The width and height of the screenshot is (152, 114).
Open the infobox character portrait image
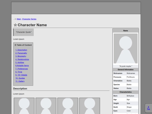(x=126, y=48)
